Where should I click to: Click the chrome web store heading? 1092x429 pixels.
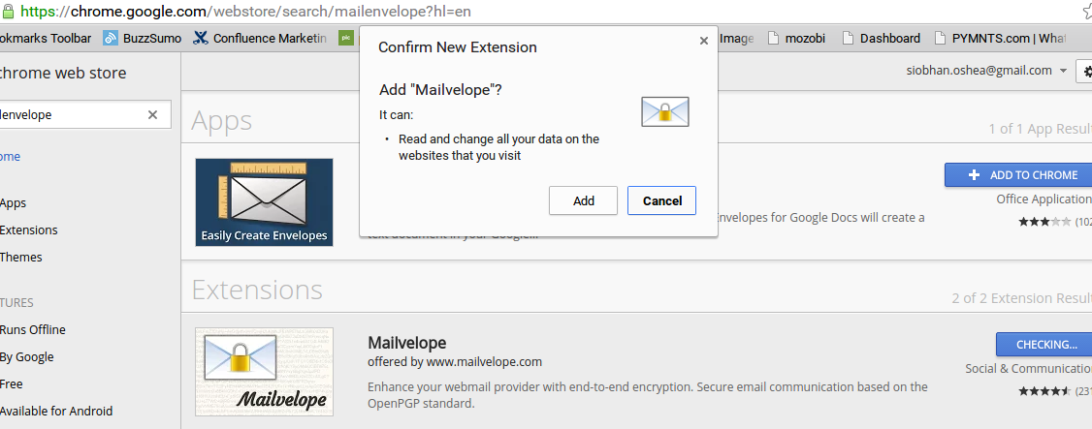click(x=63, y=73)
